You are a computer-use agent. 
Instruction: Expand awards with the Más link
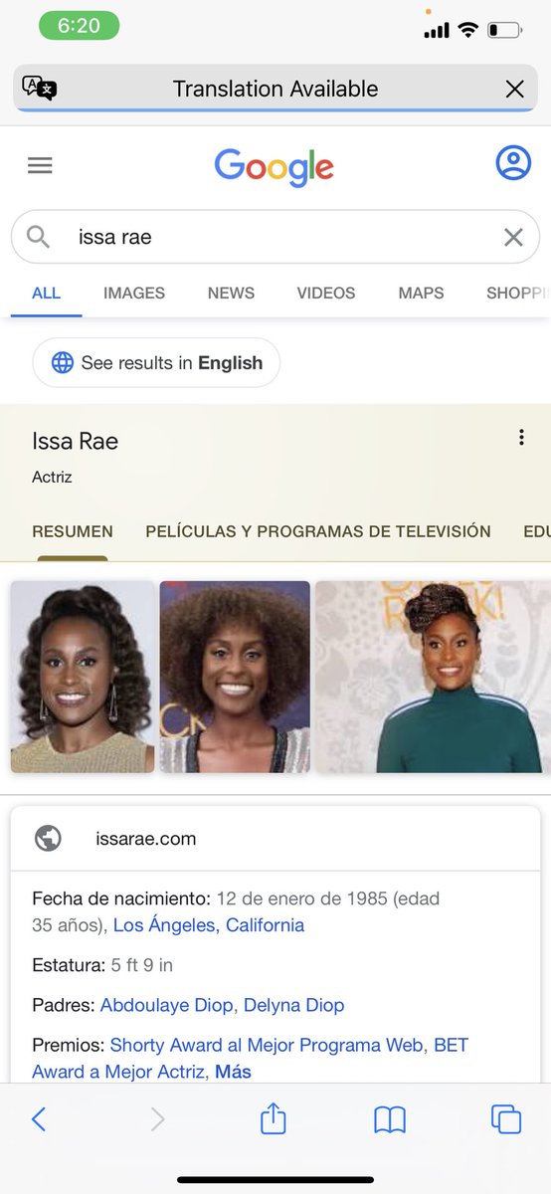tap(232, 1072)
